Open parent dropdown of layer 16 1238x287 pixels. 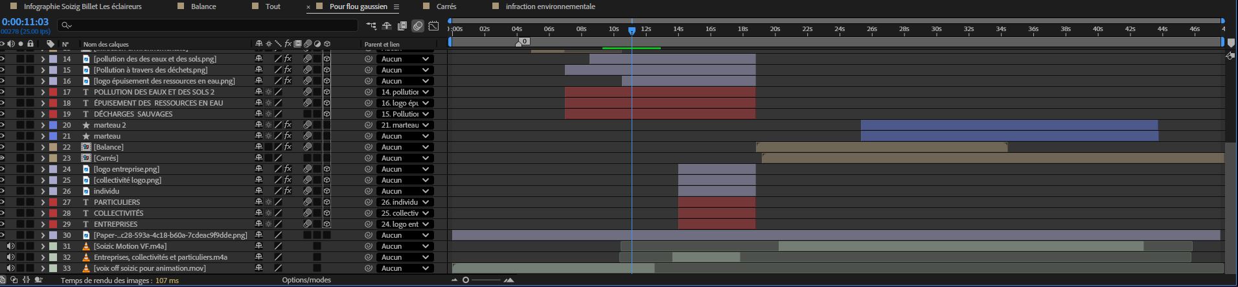pyautogui.click(x=405, y=81)
